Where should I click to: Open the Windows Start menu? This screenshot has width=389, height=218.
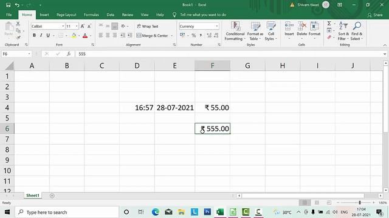pyautogui.click(x=7, y=212)
